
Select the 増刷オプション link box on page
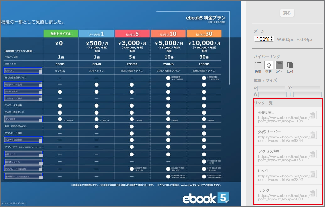23,162
